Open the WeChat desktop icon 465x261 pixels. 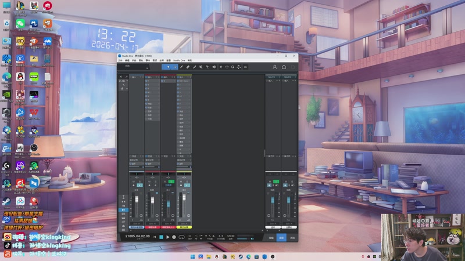point(20,24)
